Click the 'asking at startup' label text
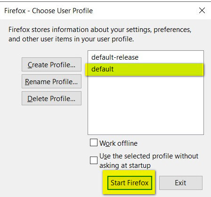 pyautogui.click(x=125, y=165)
